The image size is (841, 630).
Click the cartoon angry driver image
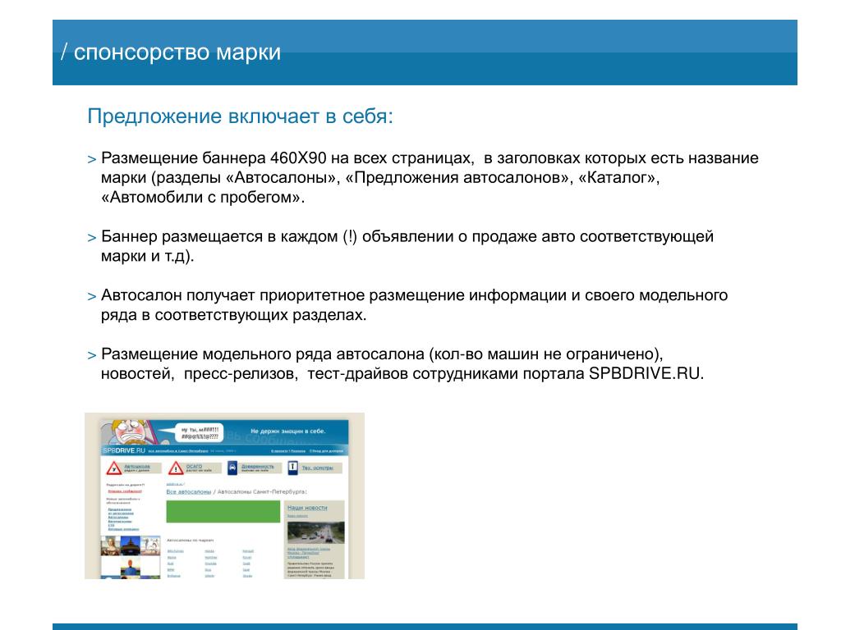(x=127, y=432)
